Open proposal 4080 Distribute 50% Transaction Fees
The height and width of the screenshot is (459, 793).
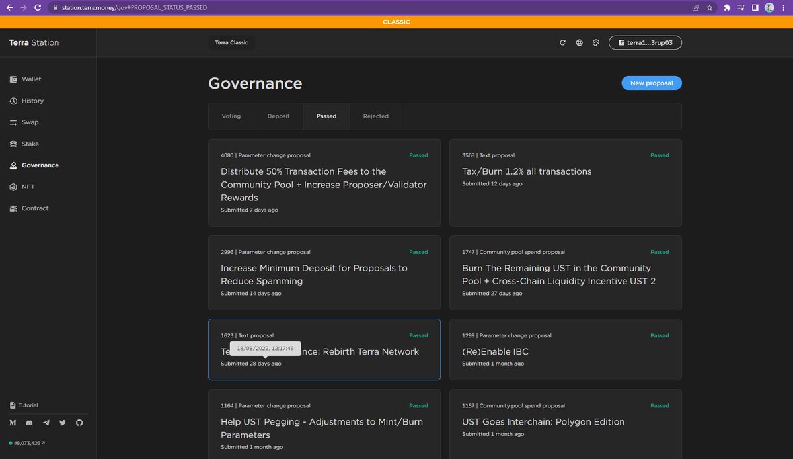pyautogui.click(x=324, y=183)
